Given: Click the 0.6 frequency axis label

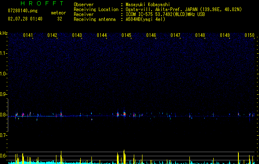Looking at the screenshot, I should [x=3, y=156].
